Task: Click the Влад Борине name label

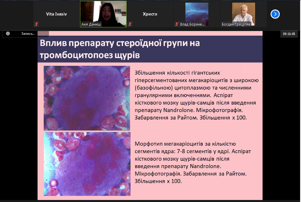Action: [192, 25]
